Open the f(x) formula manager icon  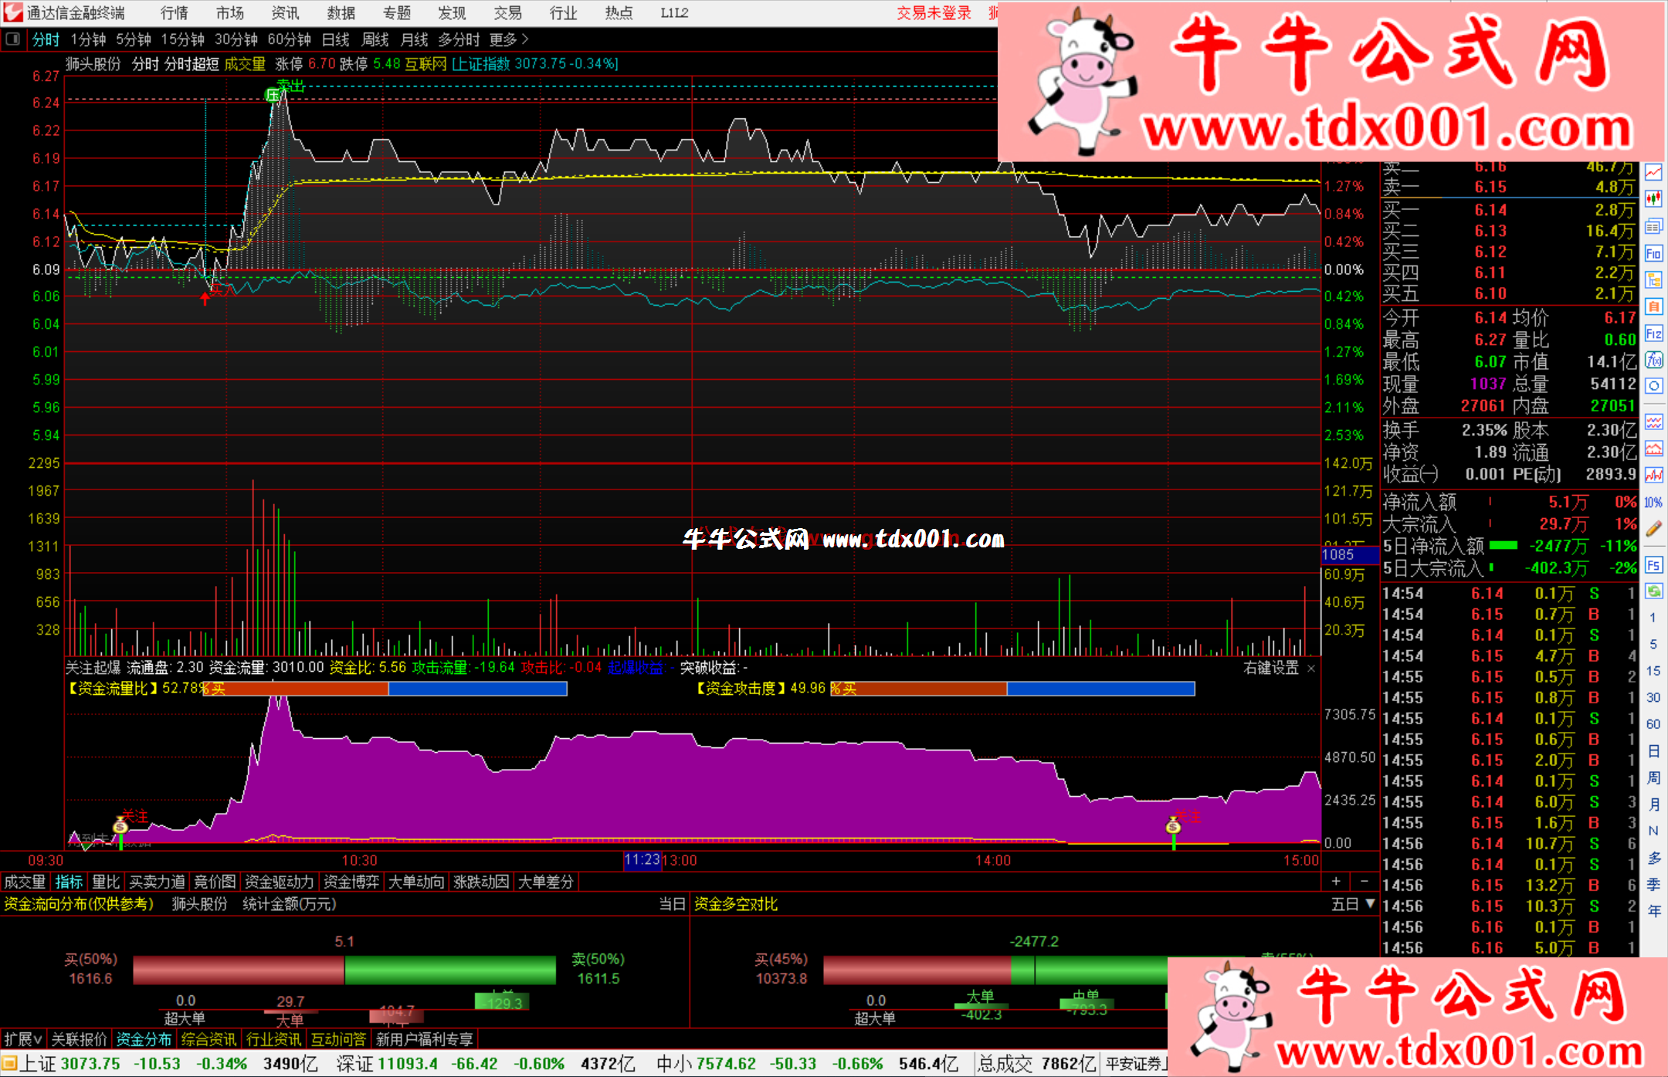(1653, 361)
